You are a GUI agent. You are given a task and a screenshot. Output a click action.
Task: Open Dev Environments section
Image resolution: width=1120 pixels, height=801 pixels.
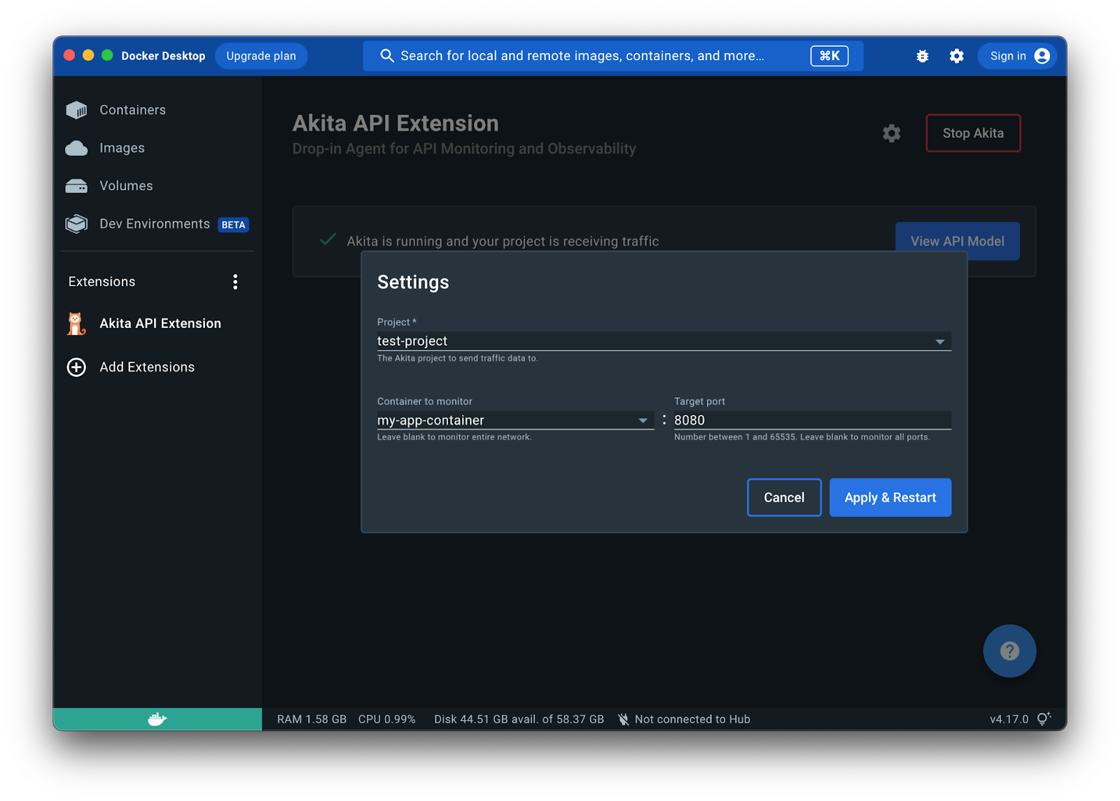[155, 224]
